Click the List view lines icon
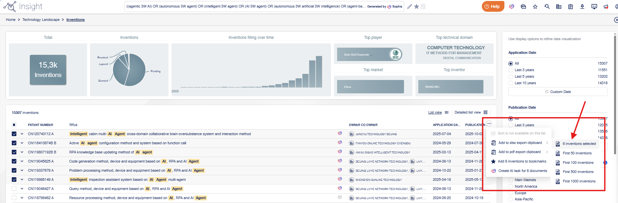Screen dimensions: 618x203 pyautogui.click(x=446, y=112)
